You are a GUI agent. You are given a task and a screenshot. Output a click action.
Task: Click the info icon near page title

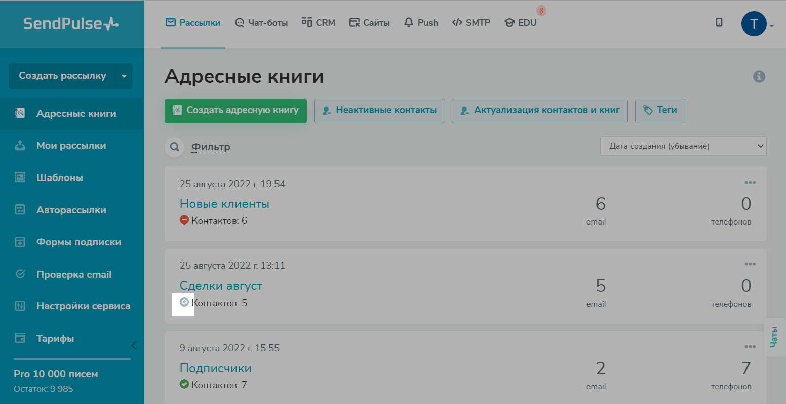[x=758, y=77]
